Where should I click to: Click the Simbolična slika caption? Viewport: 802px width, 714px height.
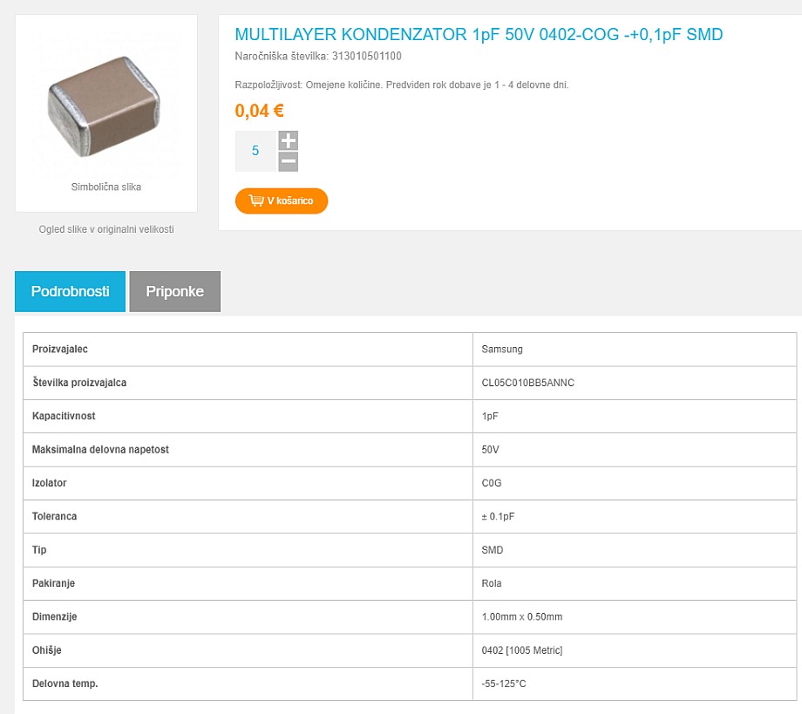point(106,187)
